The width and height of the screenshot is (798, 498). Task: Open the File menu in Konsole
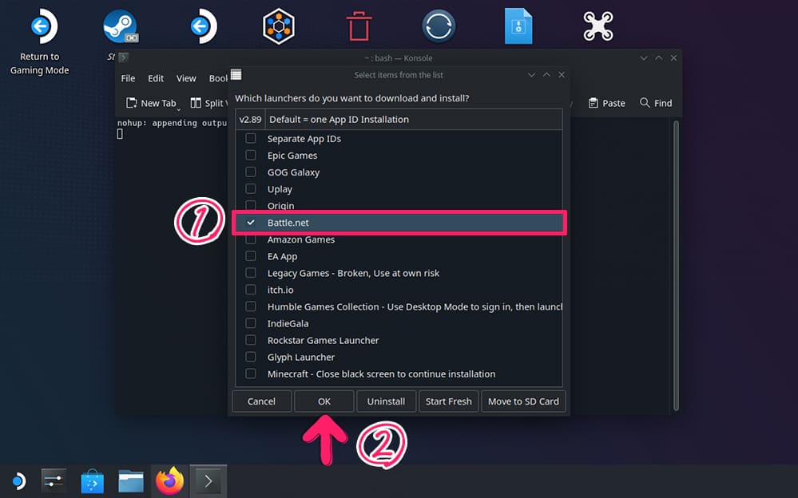point(128,78)
